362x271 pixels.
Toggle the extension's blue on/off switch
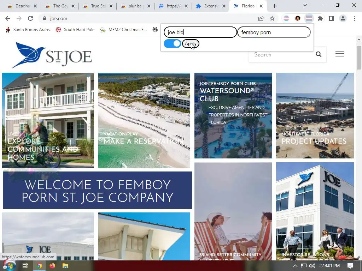click(173, 43)
